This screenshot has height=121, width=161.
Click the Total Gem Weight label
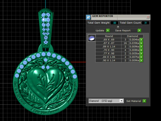pos(98,23)
